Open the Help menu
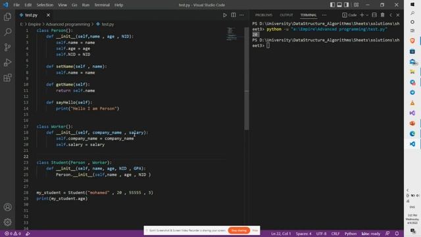Viewport: 421px width, 237px height. click(118, 5)
